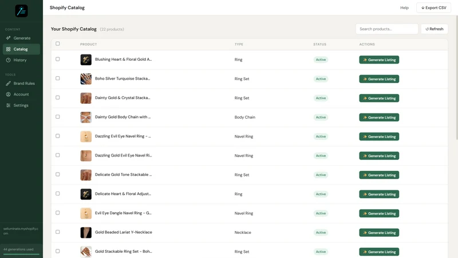Click the PRODUCT column header

[x=89, y=44]
